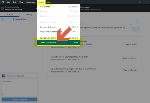
Task: Click the View on GitHub button
Action: [130, 70]
